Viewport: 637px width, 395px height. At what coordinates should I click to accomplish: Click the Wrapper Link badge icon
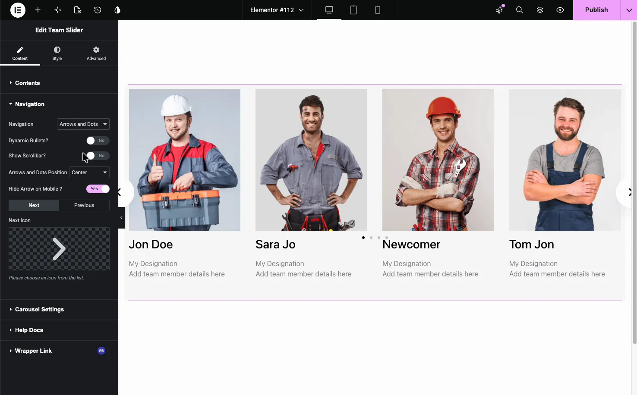click(x=101, y=351)
